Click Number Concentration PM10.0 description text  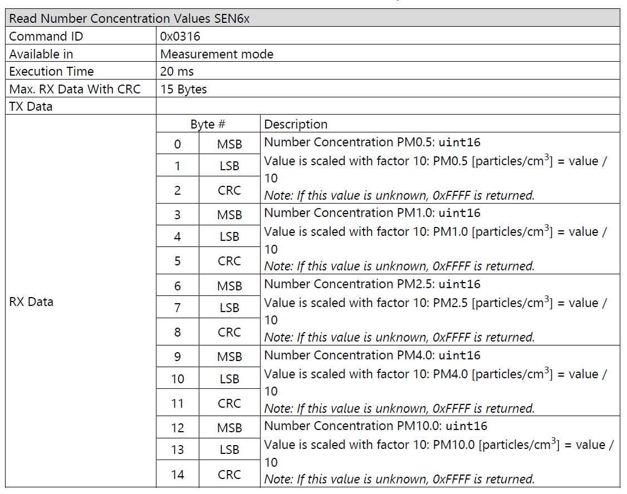(376, 426)
